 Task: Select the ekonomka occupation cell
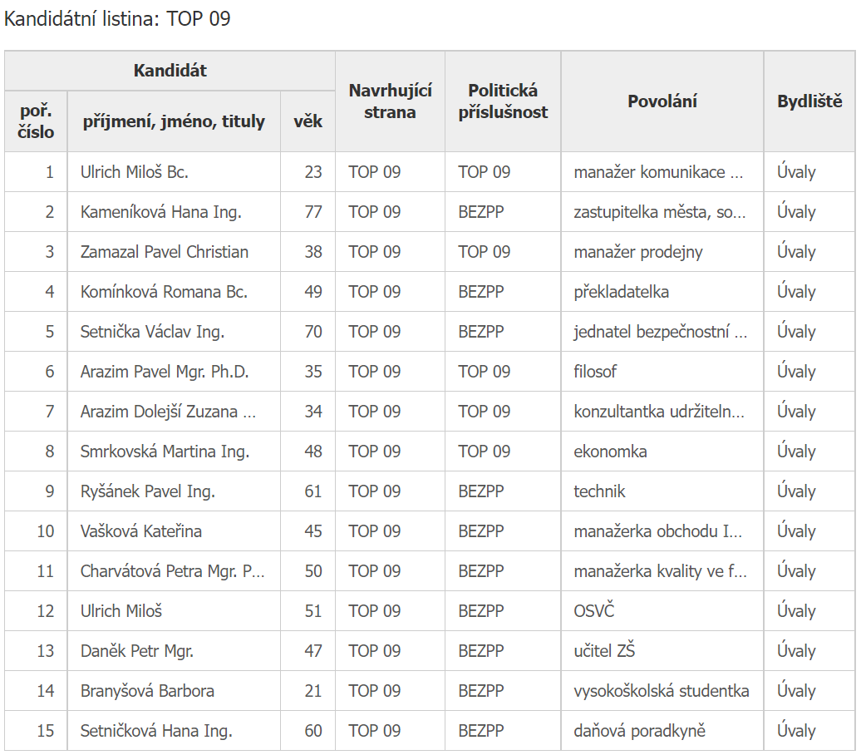point(610,452)
